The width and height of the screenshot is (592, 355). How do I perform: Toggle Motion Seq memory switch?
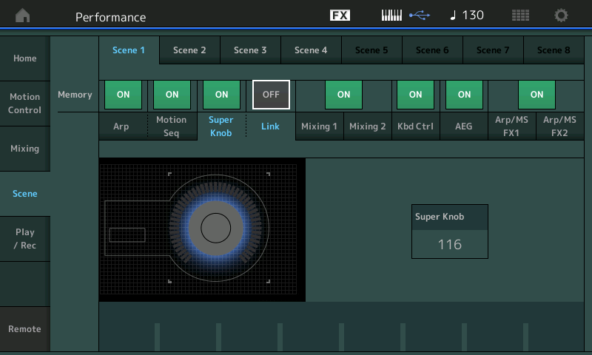pyautogui.click(x=172, y=95)
